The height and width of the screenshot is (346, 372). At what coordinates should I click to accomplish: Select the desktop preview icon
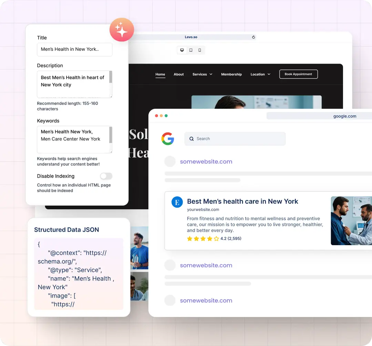(x=182, y=50)
